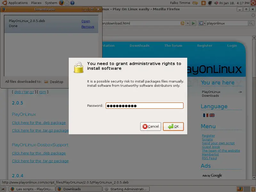Click Cancel in the administrative rights dialog

[150, 126]
